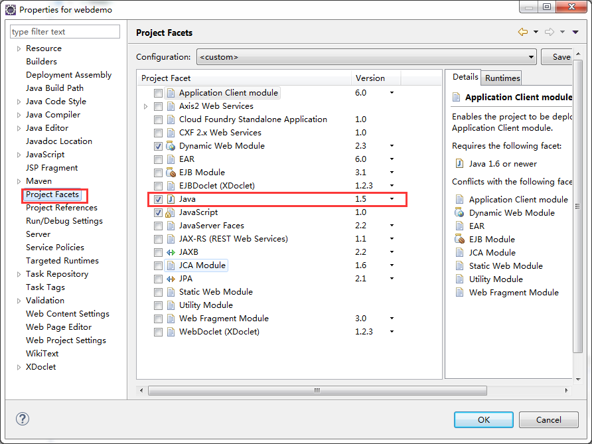Click the Project Facet column header
The width and height of the screenshot is (592, 444).
pos(244,78)
